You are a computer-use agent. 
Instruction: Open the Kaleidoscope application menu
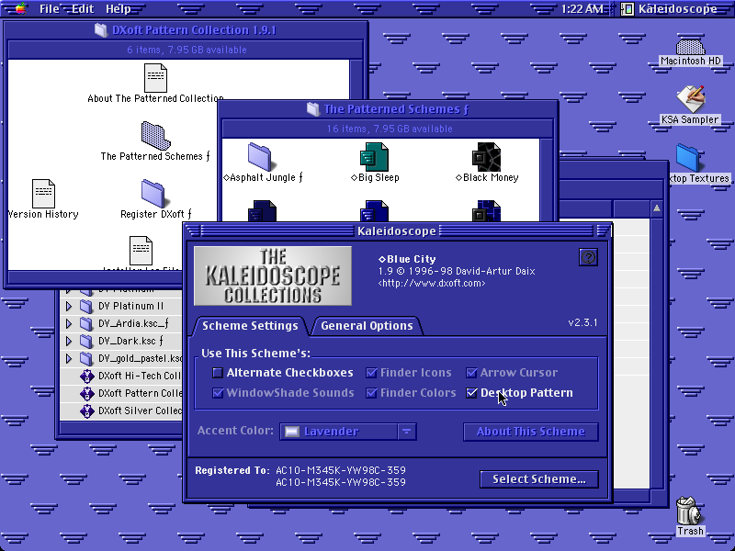pyautogui.click(x=671, y=9)
